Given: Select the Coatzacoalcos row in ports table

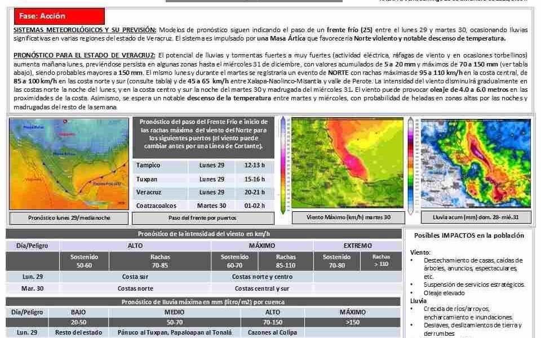Looking at the screenshot, I should coord(203,206).
